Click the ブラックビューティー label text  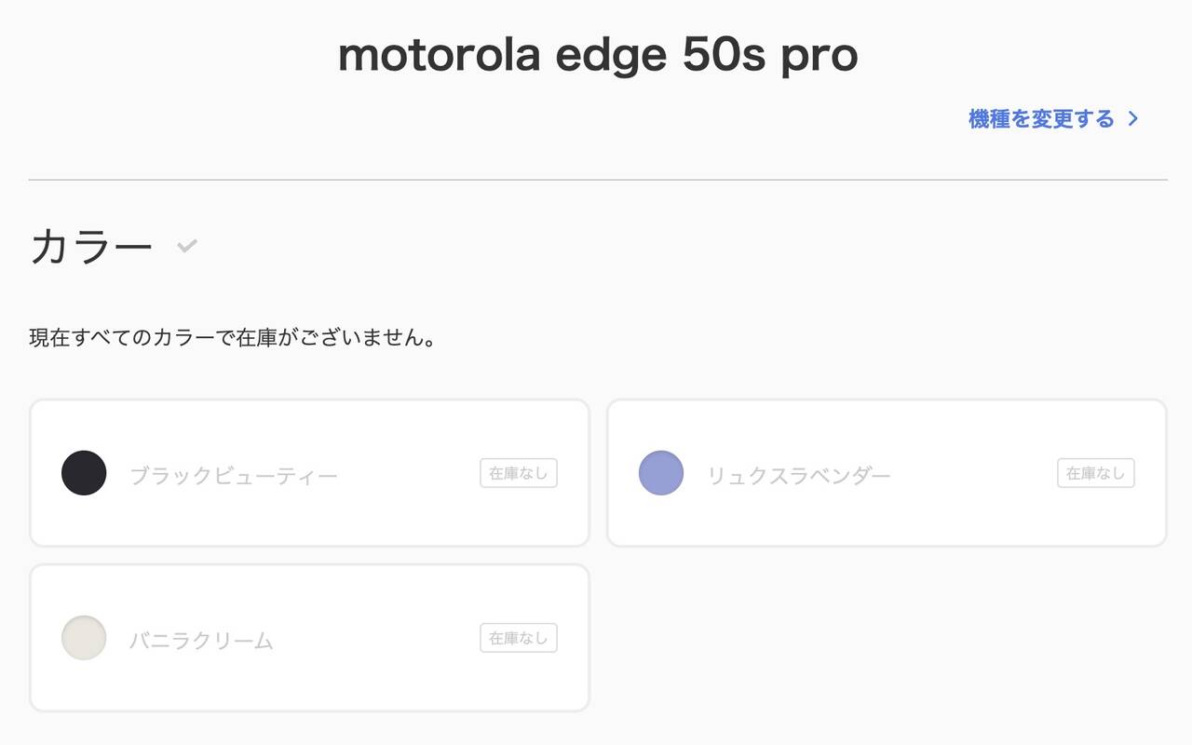tap(233, 473)
